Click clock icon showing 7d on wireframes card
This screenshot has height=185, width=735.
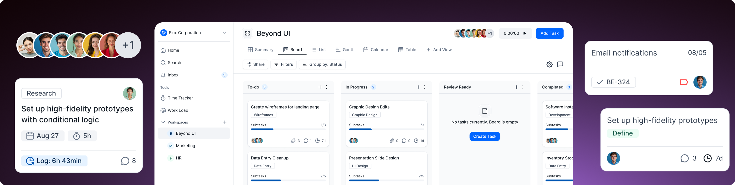[x=317, y=141]
